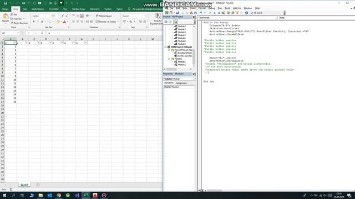The height and width of the screenshot is (199, 355).
Task: Open the filter dropdown arrow in cell B1
Action: (27, 43)
